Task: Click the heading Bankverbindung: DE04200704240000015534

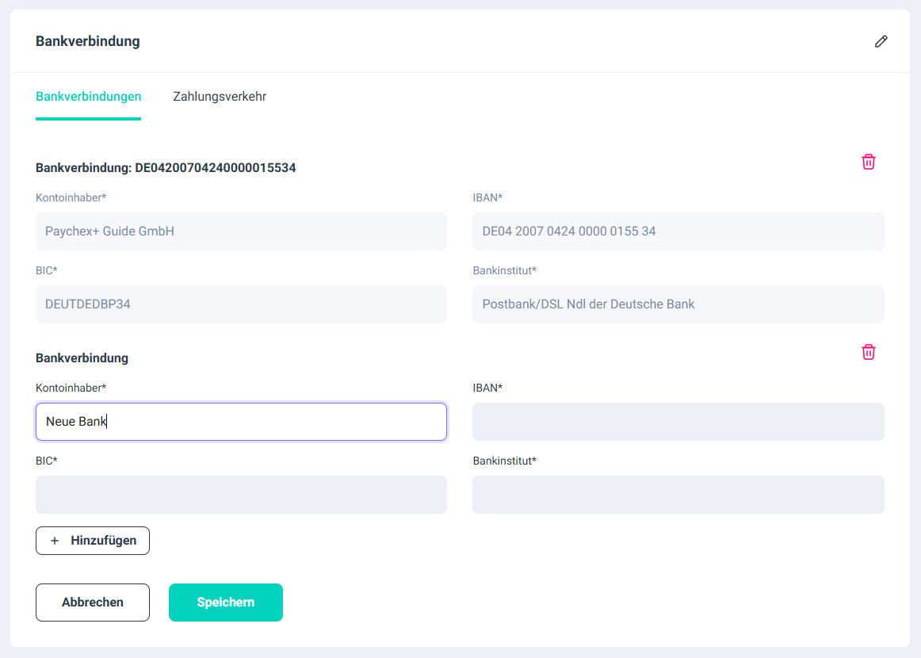Action: point(166,168)
